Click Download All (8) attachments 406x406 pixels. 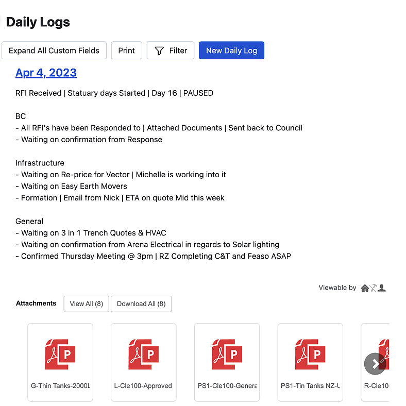click(141, 304)
